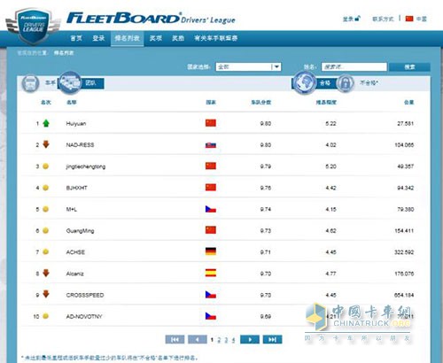
Task: Click the FleetBoard Drivers' League title logo
Action: 151,19
